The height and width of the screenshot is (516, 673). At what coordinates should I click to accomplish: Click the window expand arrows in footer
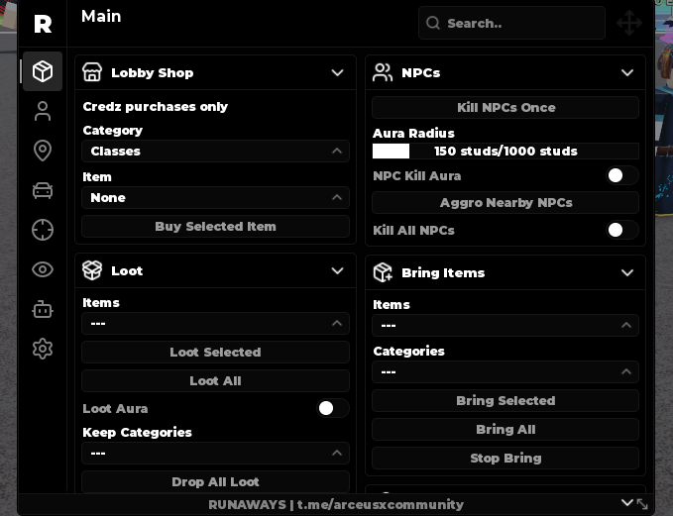[x=642, y=504]
